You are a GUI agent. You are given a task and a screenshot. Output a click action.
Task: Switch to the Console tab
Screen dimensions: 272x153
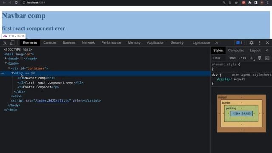click(x=50, y=42)
